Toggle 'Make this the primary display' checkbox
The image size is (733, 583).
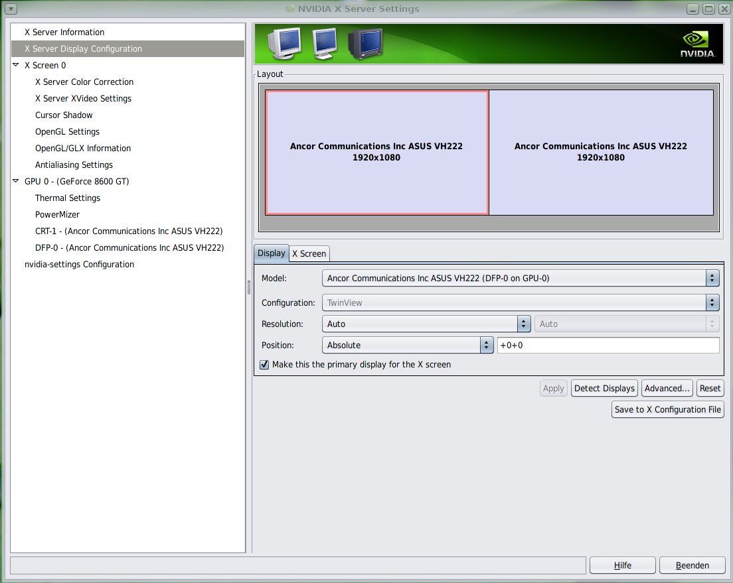pos(264,364)
